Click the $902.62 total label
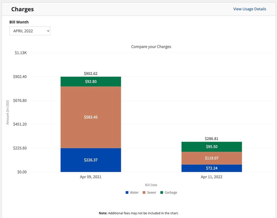The width and height of the screenshot is (277, 218). [91, 74]
